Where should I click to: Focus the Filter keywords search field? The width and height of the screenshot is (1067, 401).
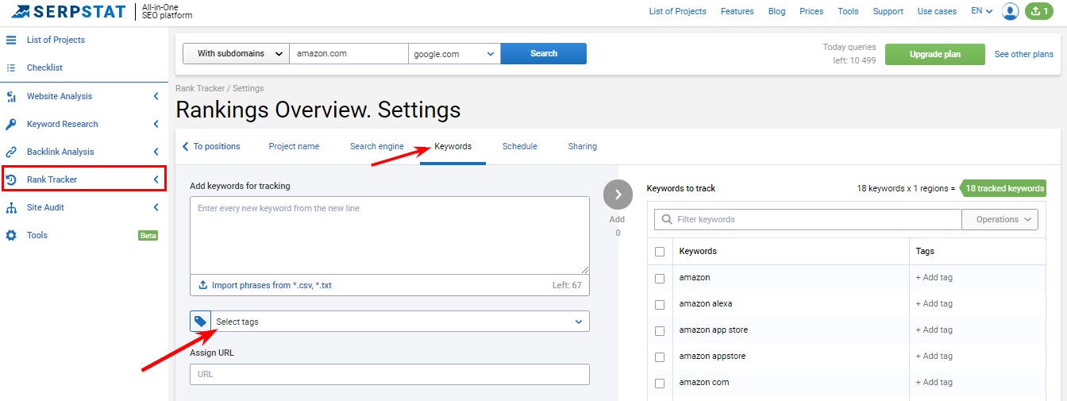pos(807,219)
